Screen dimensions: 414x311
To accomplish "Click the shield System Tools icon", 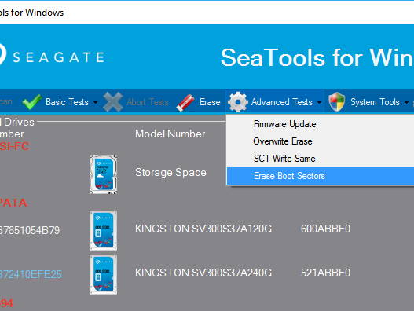I will [x=337, y=102].
